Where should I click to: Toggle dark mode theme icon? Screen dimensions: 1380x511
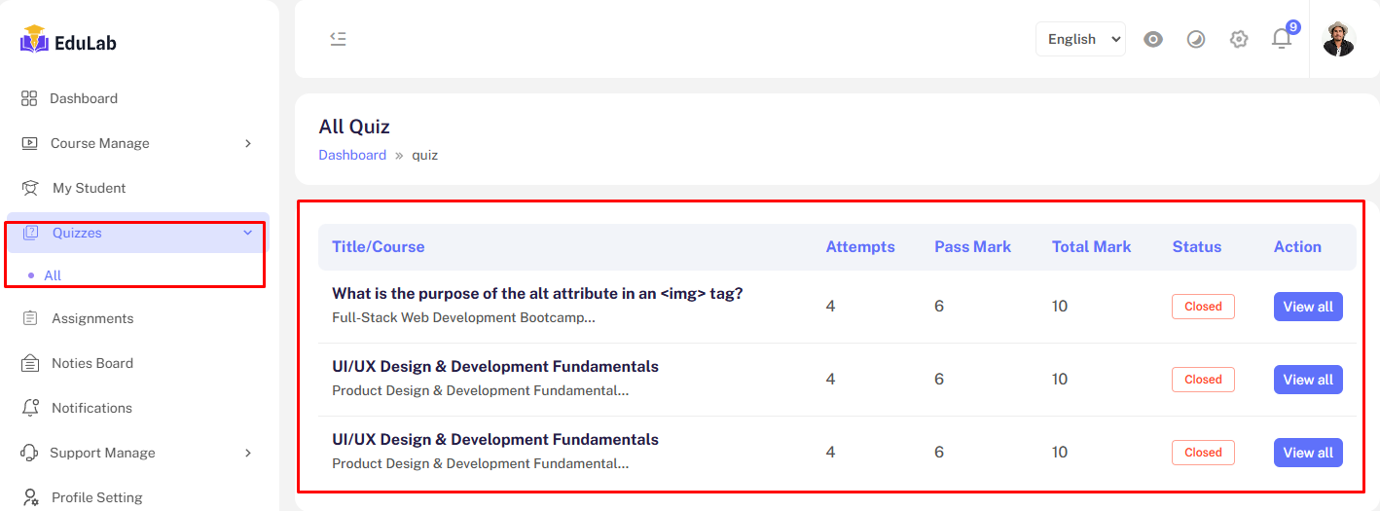[1196, 39]
